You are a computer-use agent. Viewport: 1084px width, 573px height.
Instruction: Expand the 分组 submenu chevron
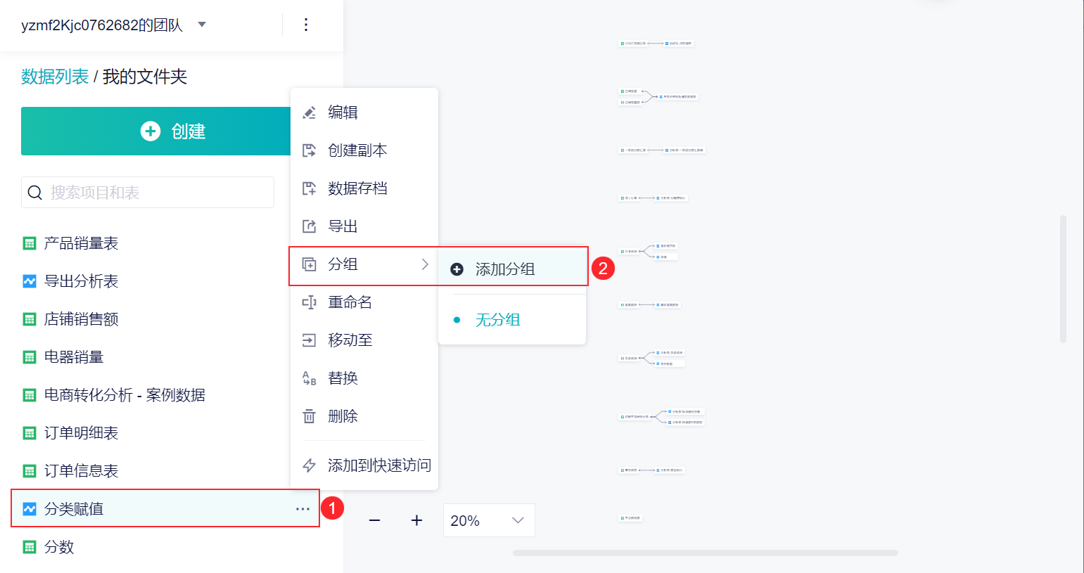coord(425,264)
